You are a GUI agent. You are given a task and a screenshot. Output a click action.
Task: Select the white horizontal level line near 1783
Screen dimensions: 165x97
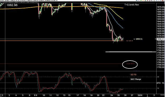[131, 52]
